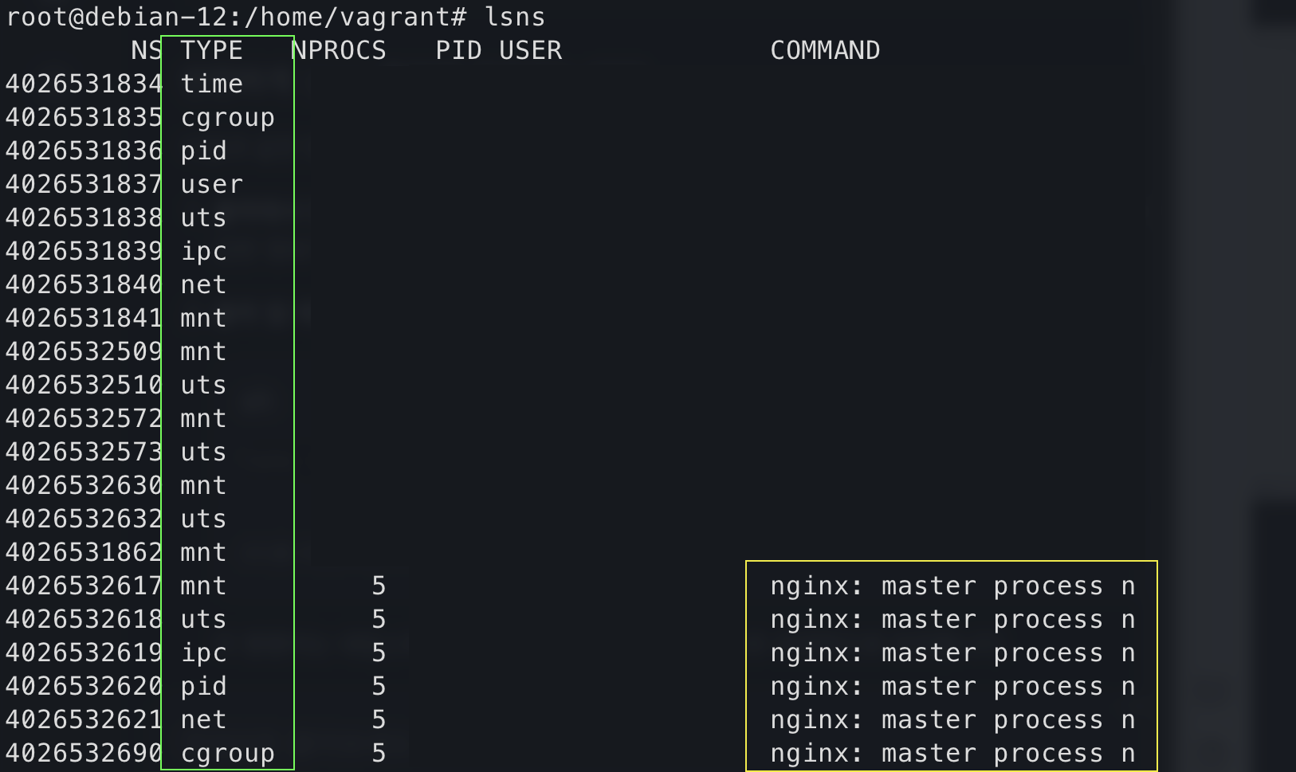Click the TYPE column header
The height and width of the screenshot is (772, 1296).
coord(211,50)
